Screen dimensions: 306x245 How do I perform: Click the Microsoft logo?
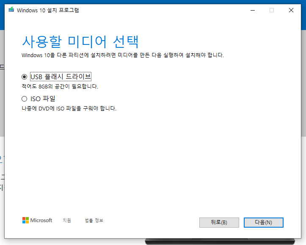pyautogui.click(x=37, y=220)
